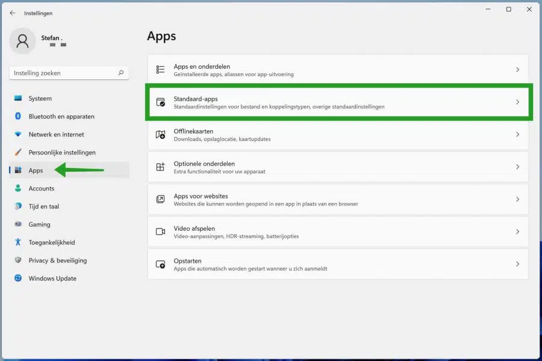The width and height of the screenshot is (542, 361).
Task: Open Video afspelen title
Action: (x=195, y=228)
